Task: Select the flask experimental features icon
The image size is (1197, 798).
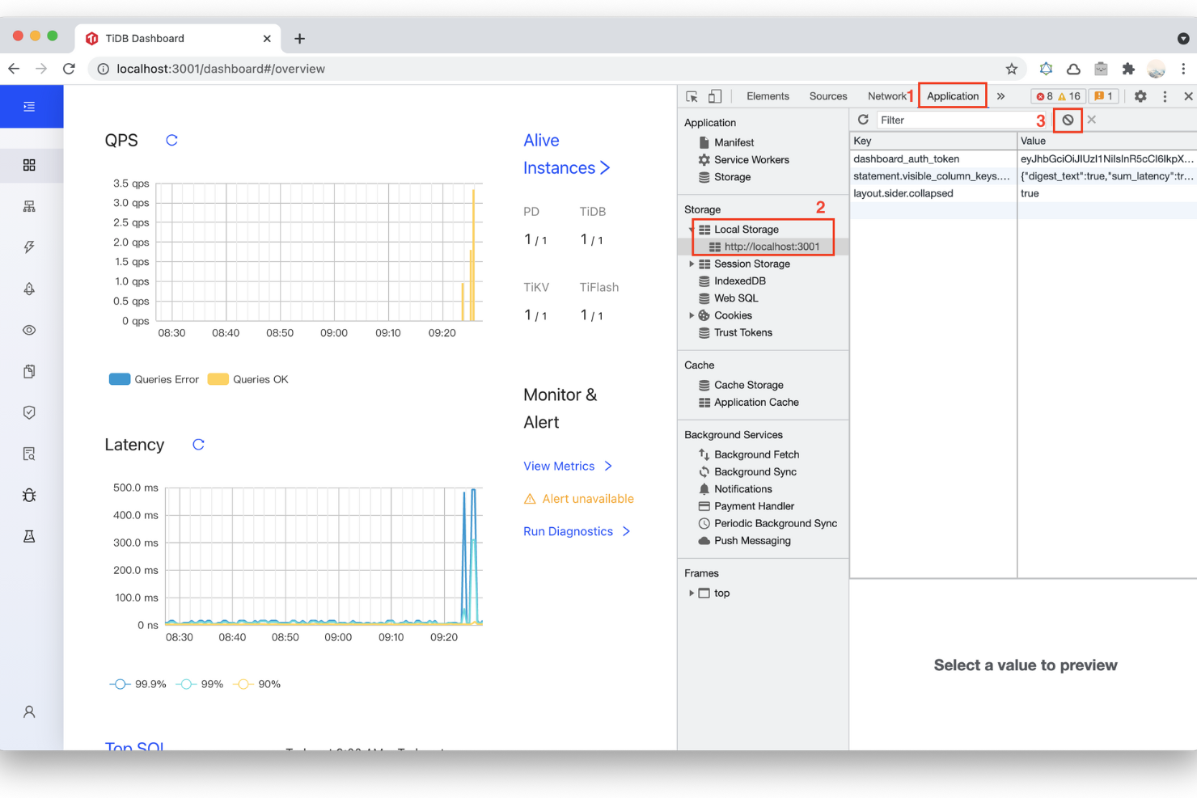Action: (29, 536)
